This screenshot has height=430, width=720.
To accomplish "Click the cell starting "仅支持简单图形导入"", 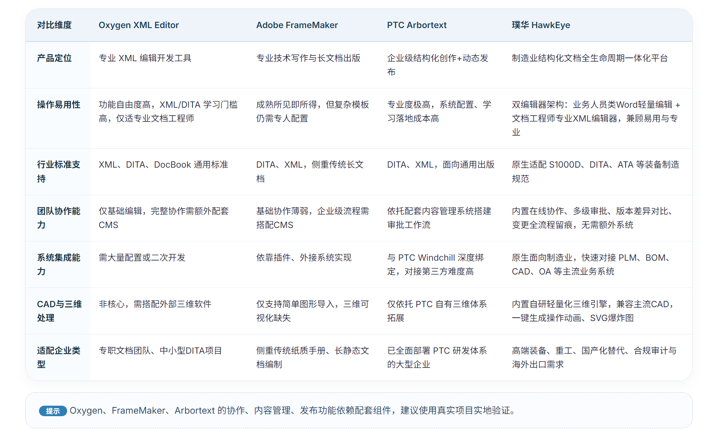I will click(x=313, y=311).
